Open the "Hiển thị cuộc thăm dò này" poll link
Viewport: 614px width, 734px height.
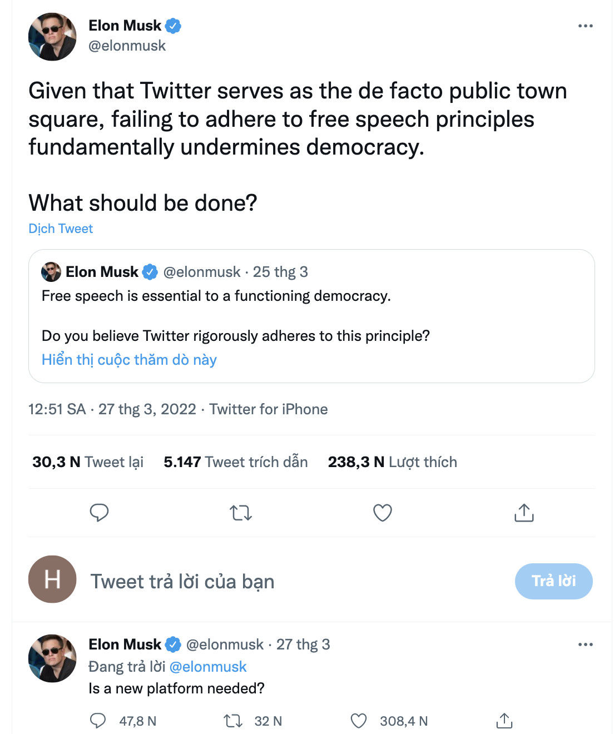point(129,360)
